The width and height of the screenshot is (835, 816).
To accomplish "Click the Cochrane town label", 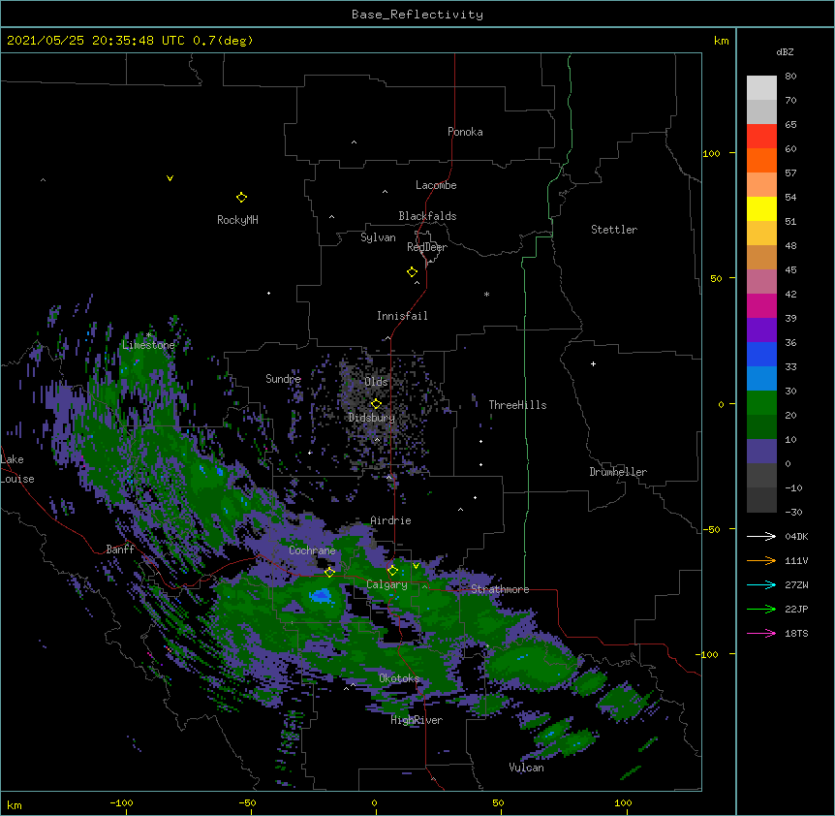I will [312, 550].
